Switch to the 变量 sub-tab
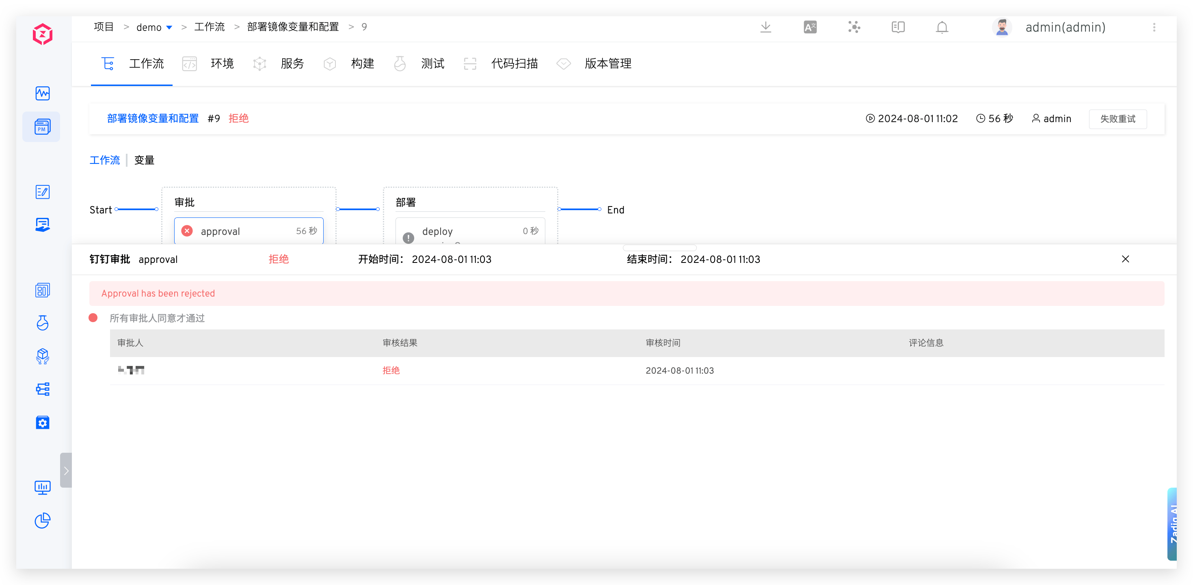Image resolution: width=1193 pixels, height=585 pixels. pos(144,160)
